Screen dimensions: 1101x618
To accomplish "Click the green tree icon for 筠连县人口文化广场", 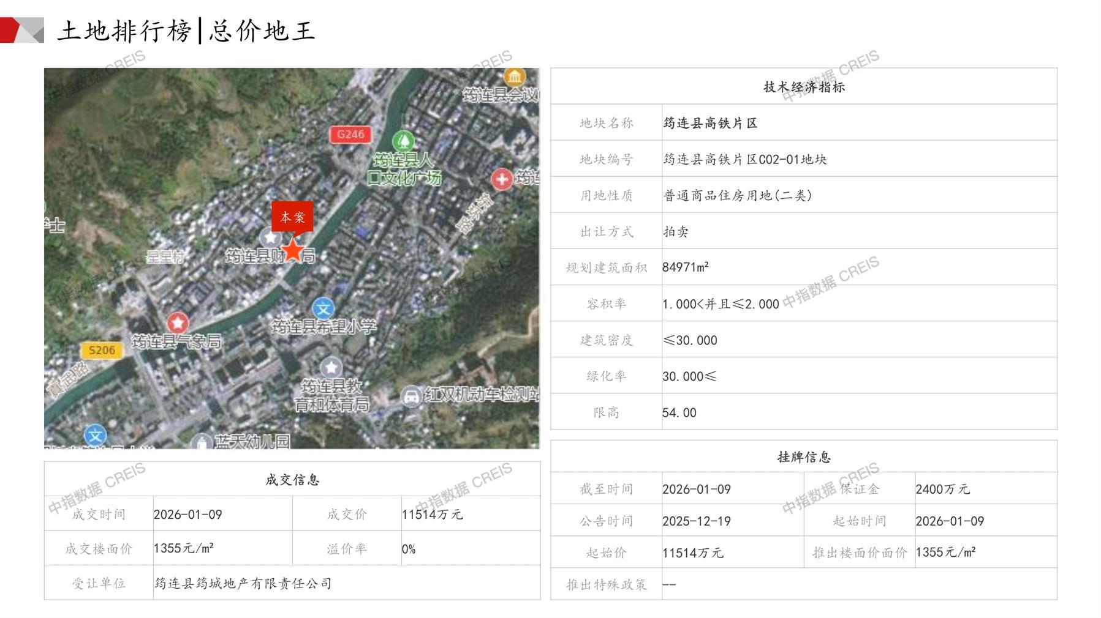I will [403, 141].
